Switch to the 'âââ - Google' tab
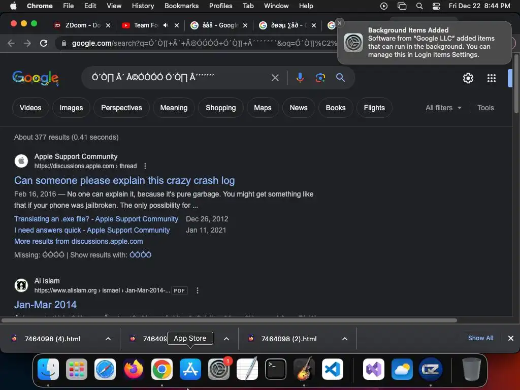The height and width of the screenshot is (390, 520). click(x=220, y=25)
